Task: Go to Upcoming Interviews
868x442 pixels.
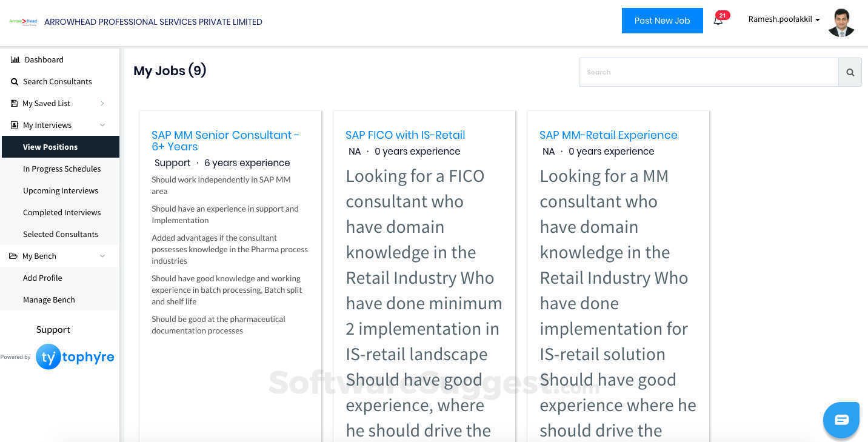Action: click(61, 190)
